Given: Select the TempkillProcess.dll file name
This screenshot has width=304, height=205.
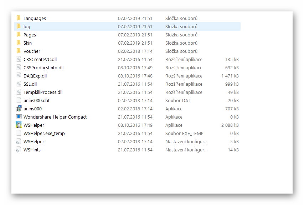Looking at the screenshot, I should tap(43, 92).
